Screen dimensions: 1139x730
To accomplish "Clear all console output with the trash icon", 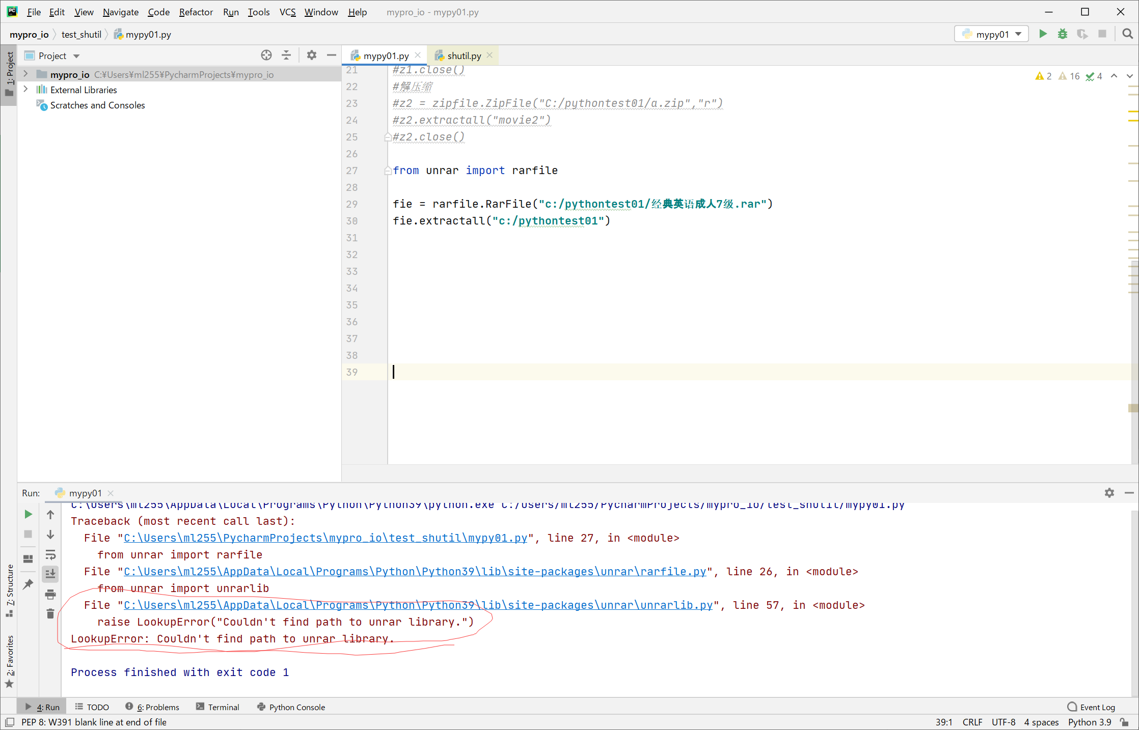I will pyautogui.click(x=50, y=614).
